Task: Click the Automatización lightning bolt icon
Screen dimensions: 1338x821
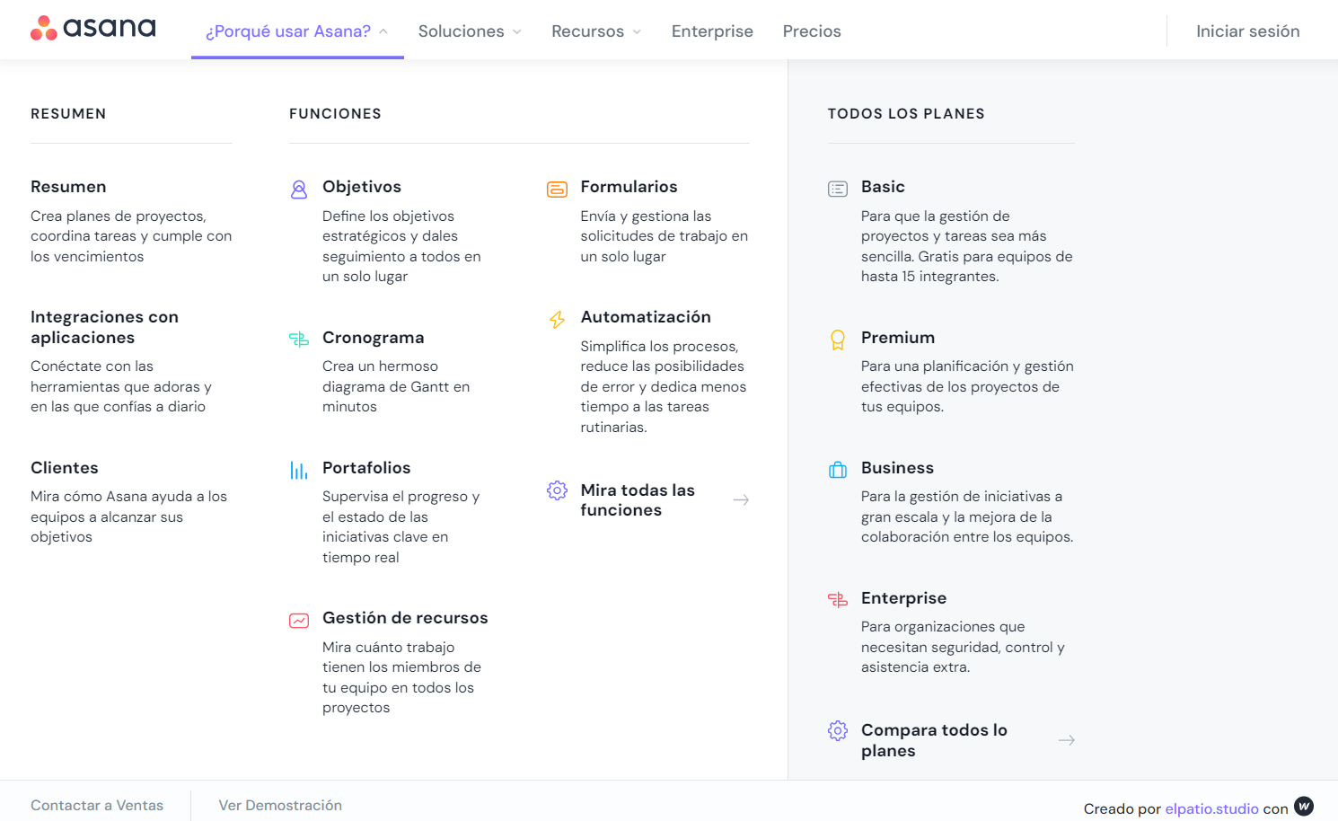Action: point(557,320)
